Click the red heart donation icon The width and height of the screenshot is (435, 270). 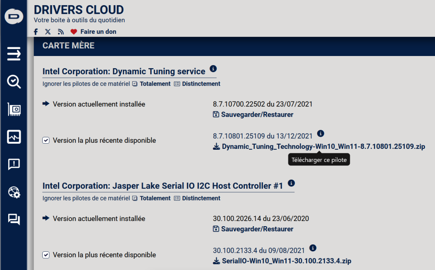tap(74, 32)
